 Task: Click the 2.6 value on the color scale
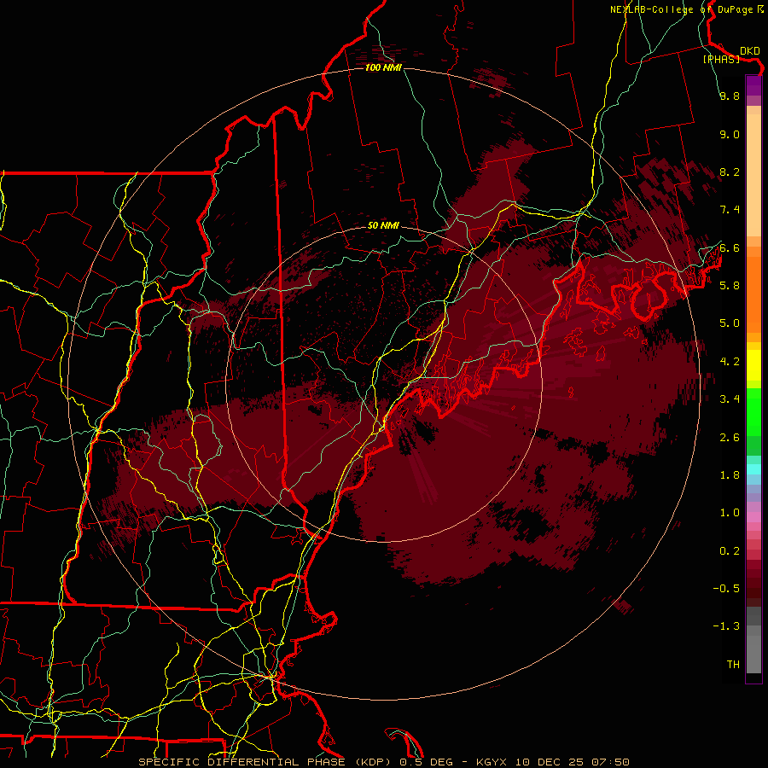[730, 437]
